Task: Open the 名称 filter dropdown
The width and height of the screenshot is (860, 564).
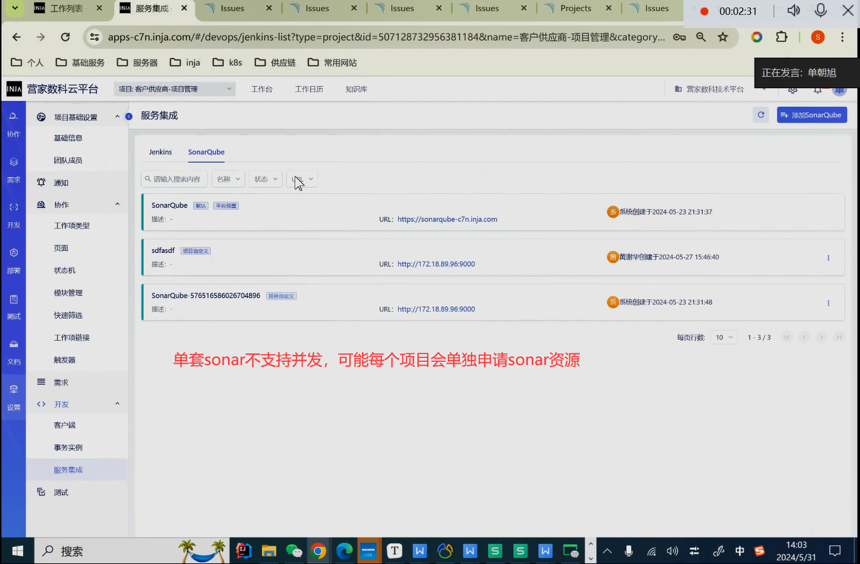Action: point(228,179)
